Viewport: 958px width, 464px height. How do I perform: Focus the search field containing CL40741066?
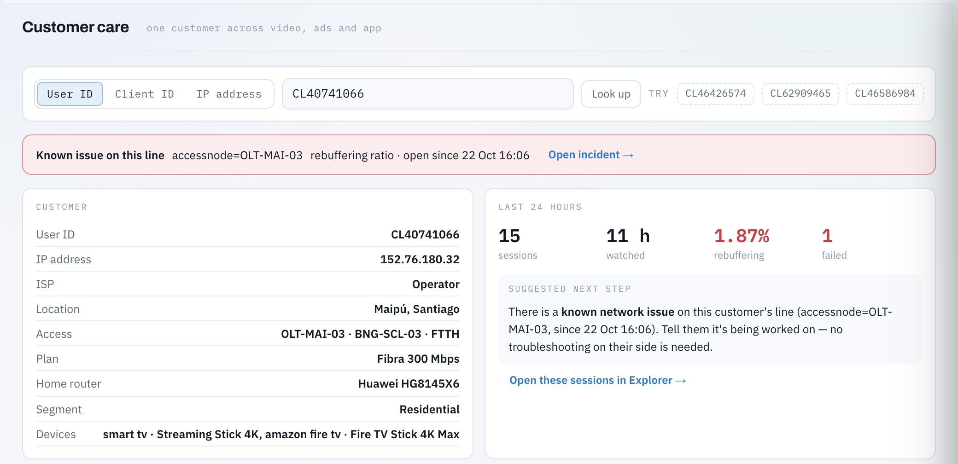[x=427, y=94]
